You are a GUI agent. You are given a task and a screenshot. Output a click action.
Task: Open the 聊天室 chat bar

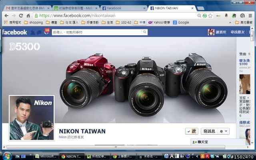(218, 142)
